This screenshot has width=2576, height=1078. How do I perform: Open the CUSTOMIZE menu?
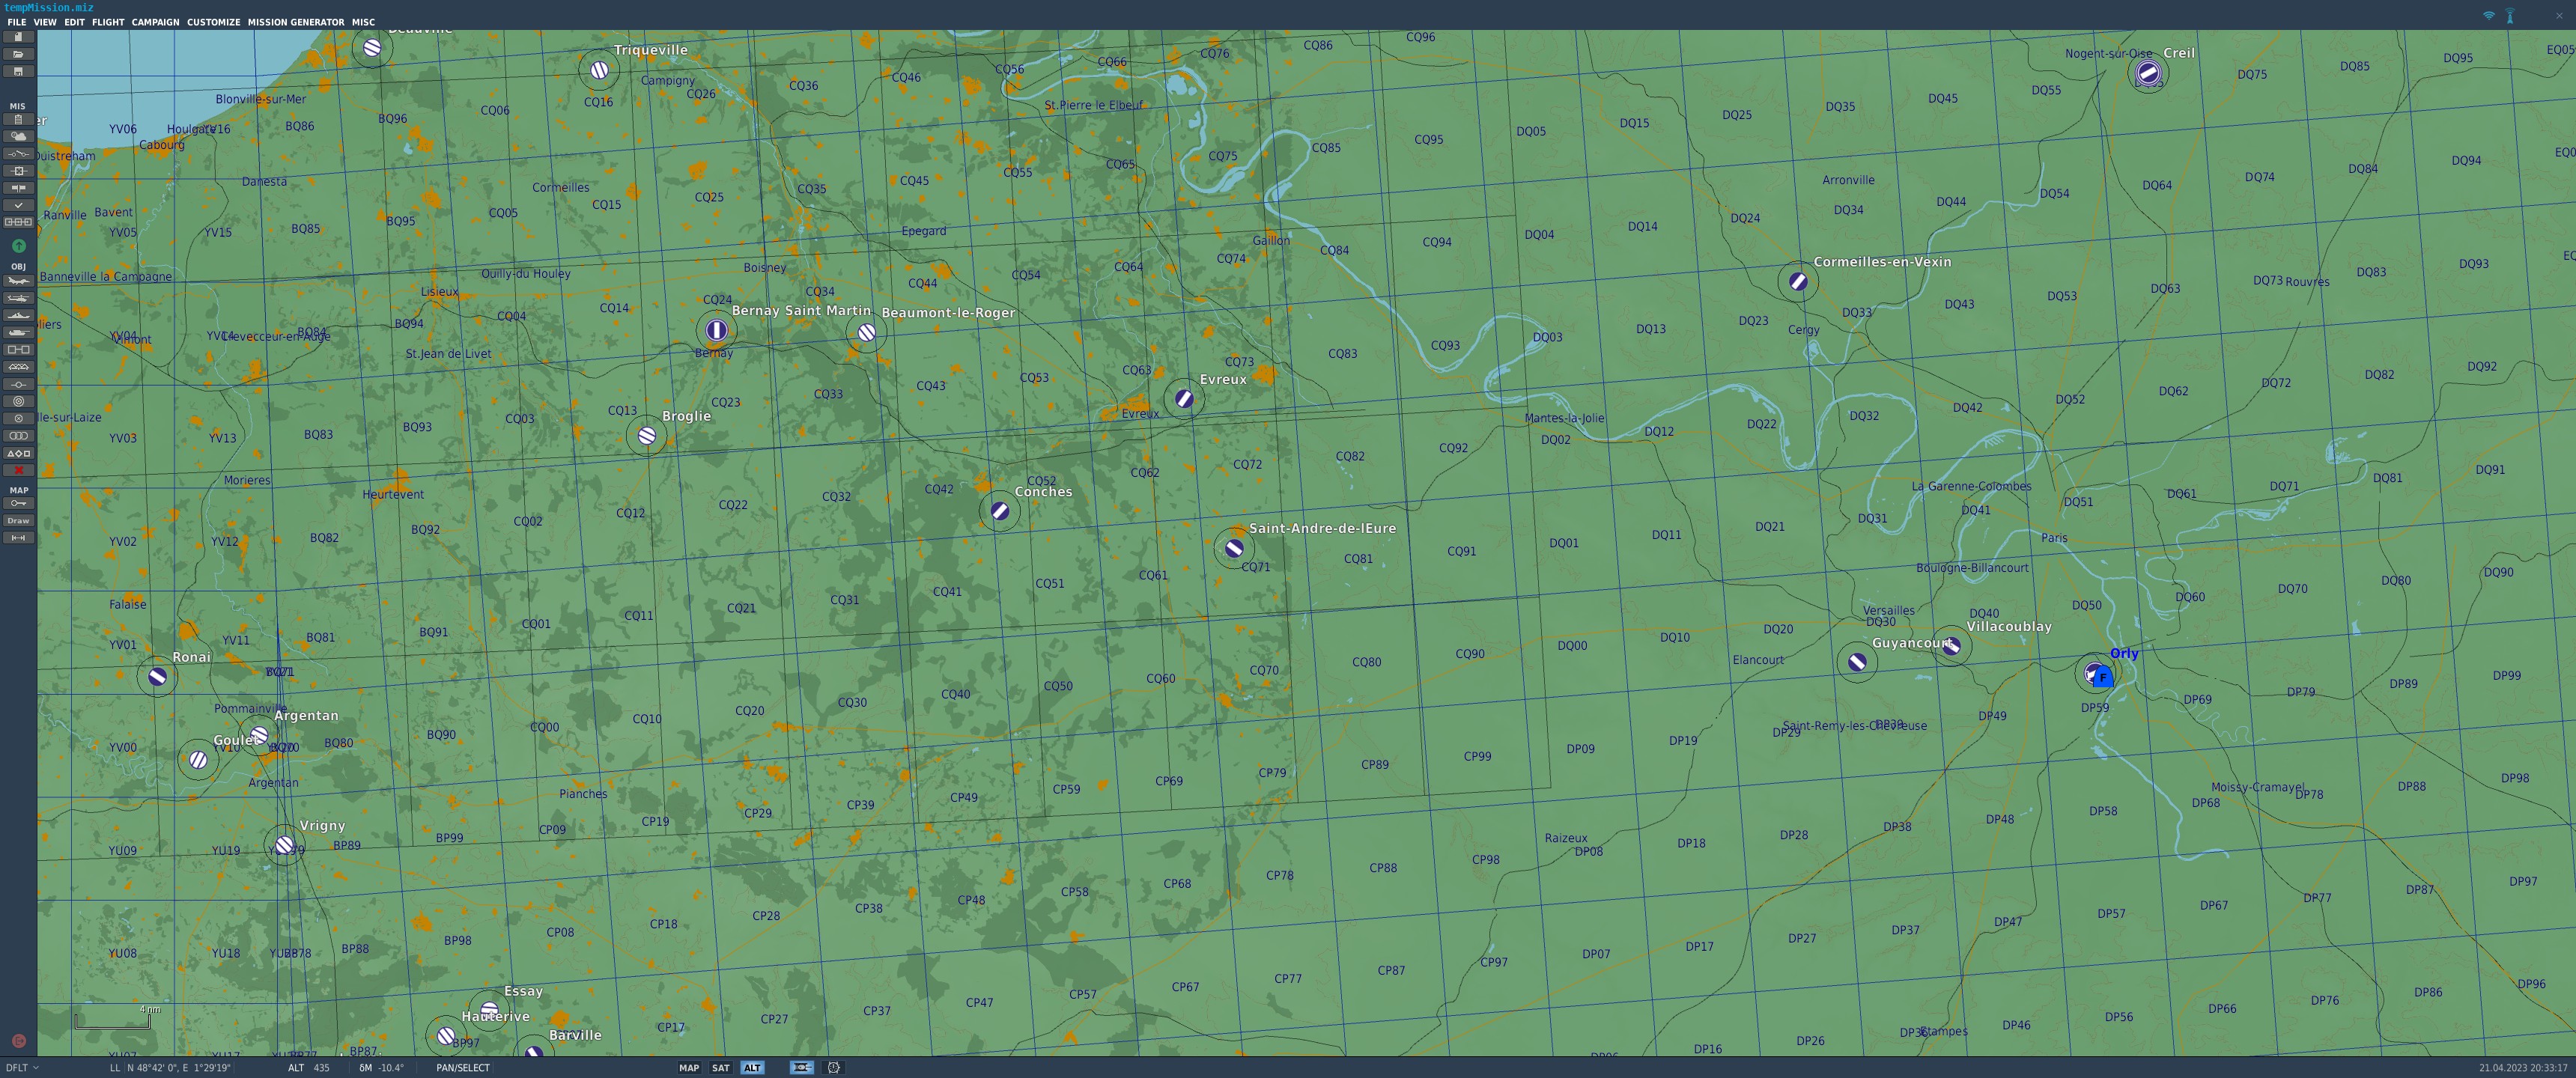click(x=214, y=22)
